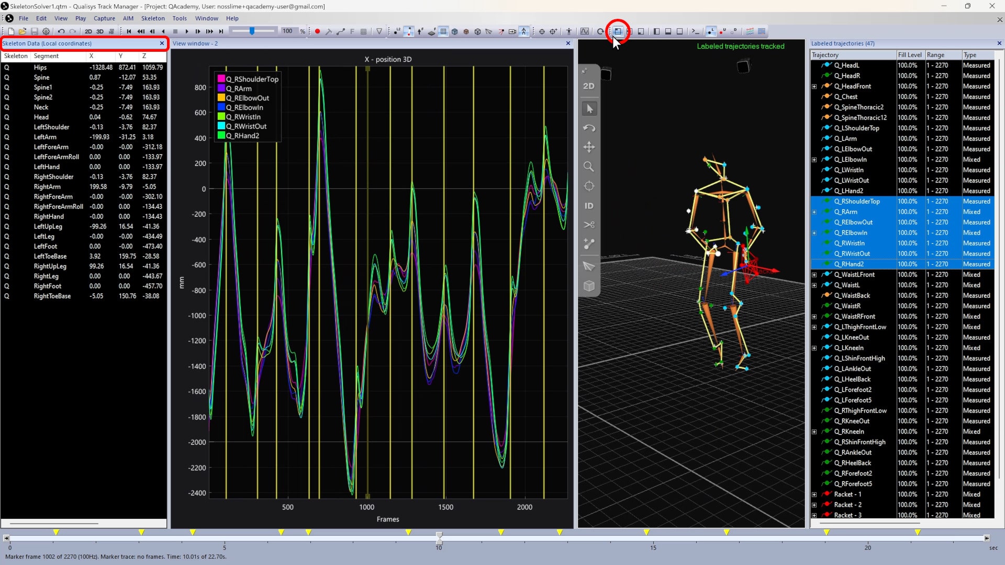This screenshot has height=565, width=1005.
Task: Select the Quick Identification ID tool
Action: pyautogui.click(x=589, y=206)
